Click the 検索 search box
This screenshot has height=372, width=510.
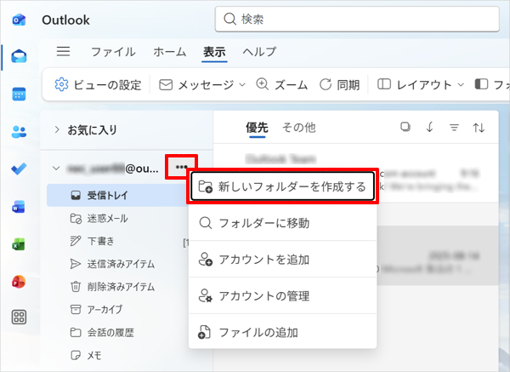(x=357, y=20)
